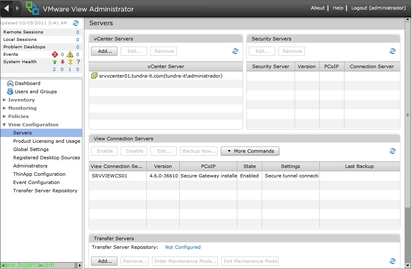The image size is (412, 269).
Task: Refresh the vCenter Servers list
Action: [x=235, y=51]
